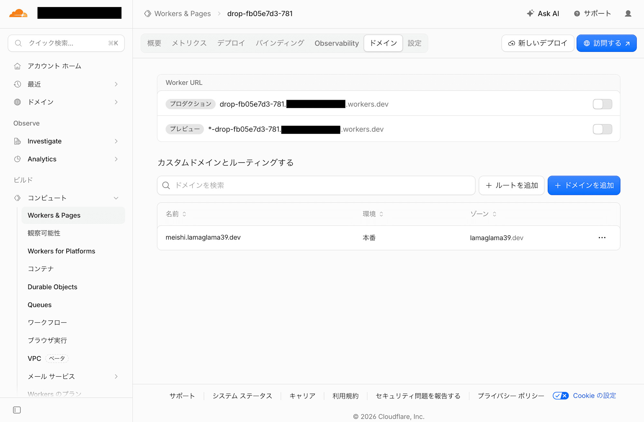Expand the メール サービス chevron

pyautogui.click(x=116, y=376)
